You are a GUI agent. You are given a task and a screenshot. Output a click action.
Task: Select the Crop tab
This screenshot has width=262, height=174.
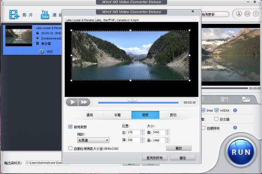[x=145, y=115]
